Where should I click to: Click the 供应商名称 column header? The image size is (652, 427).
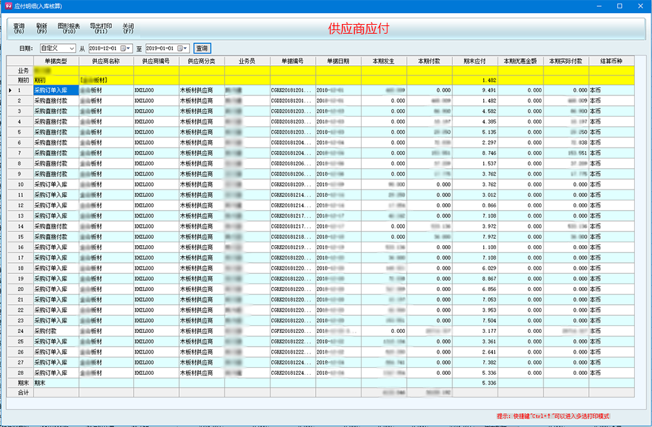pos(106,61)
